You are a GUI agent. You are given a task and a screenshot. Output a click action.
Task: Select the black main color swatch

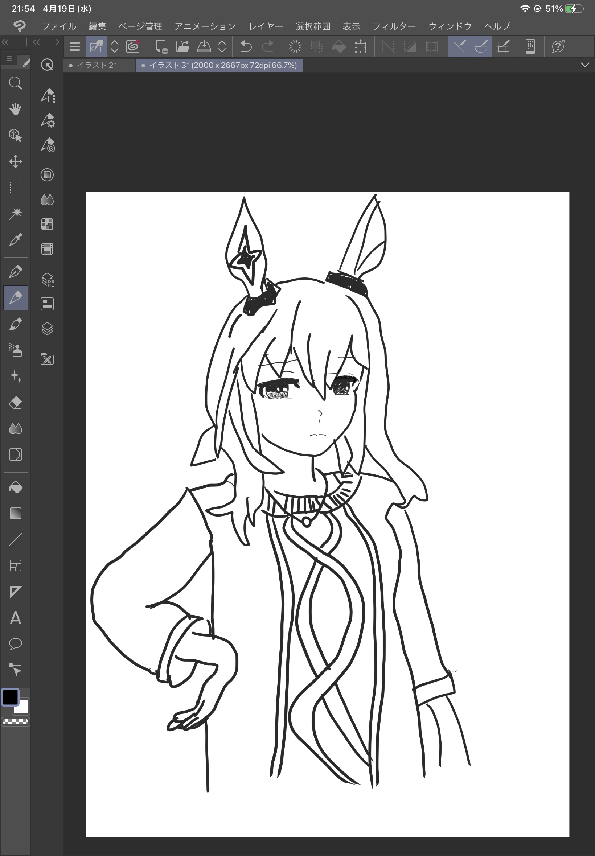click(x=10, y=697)
